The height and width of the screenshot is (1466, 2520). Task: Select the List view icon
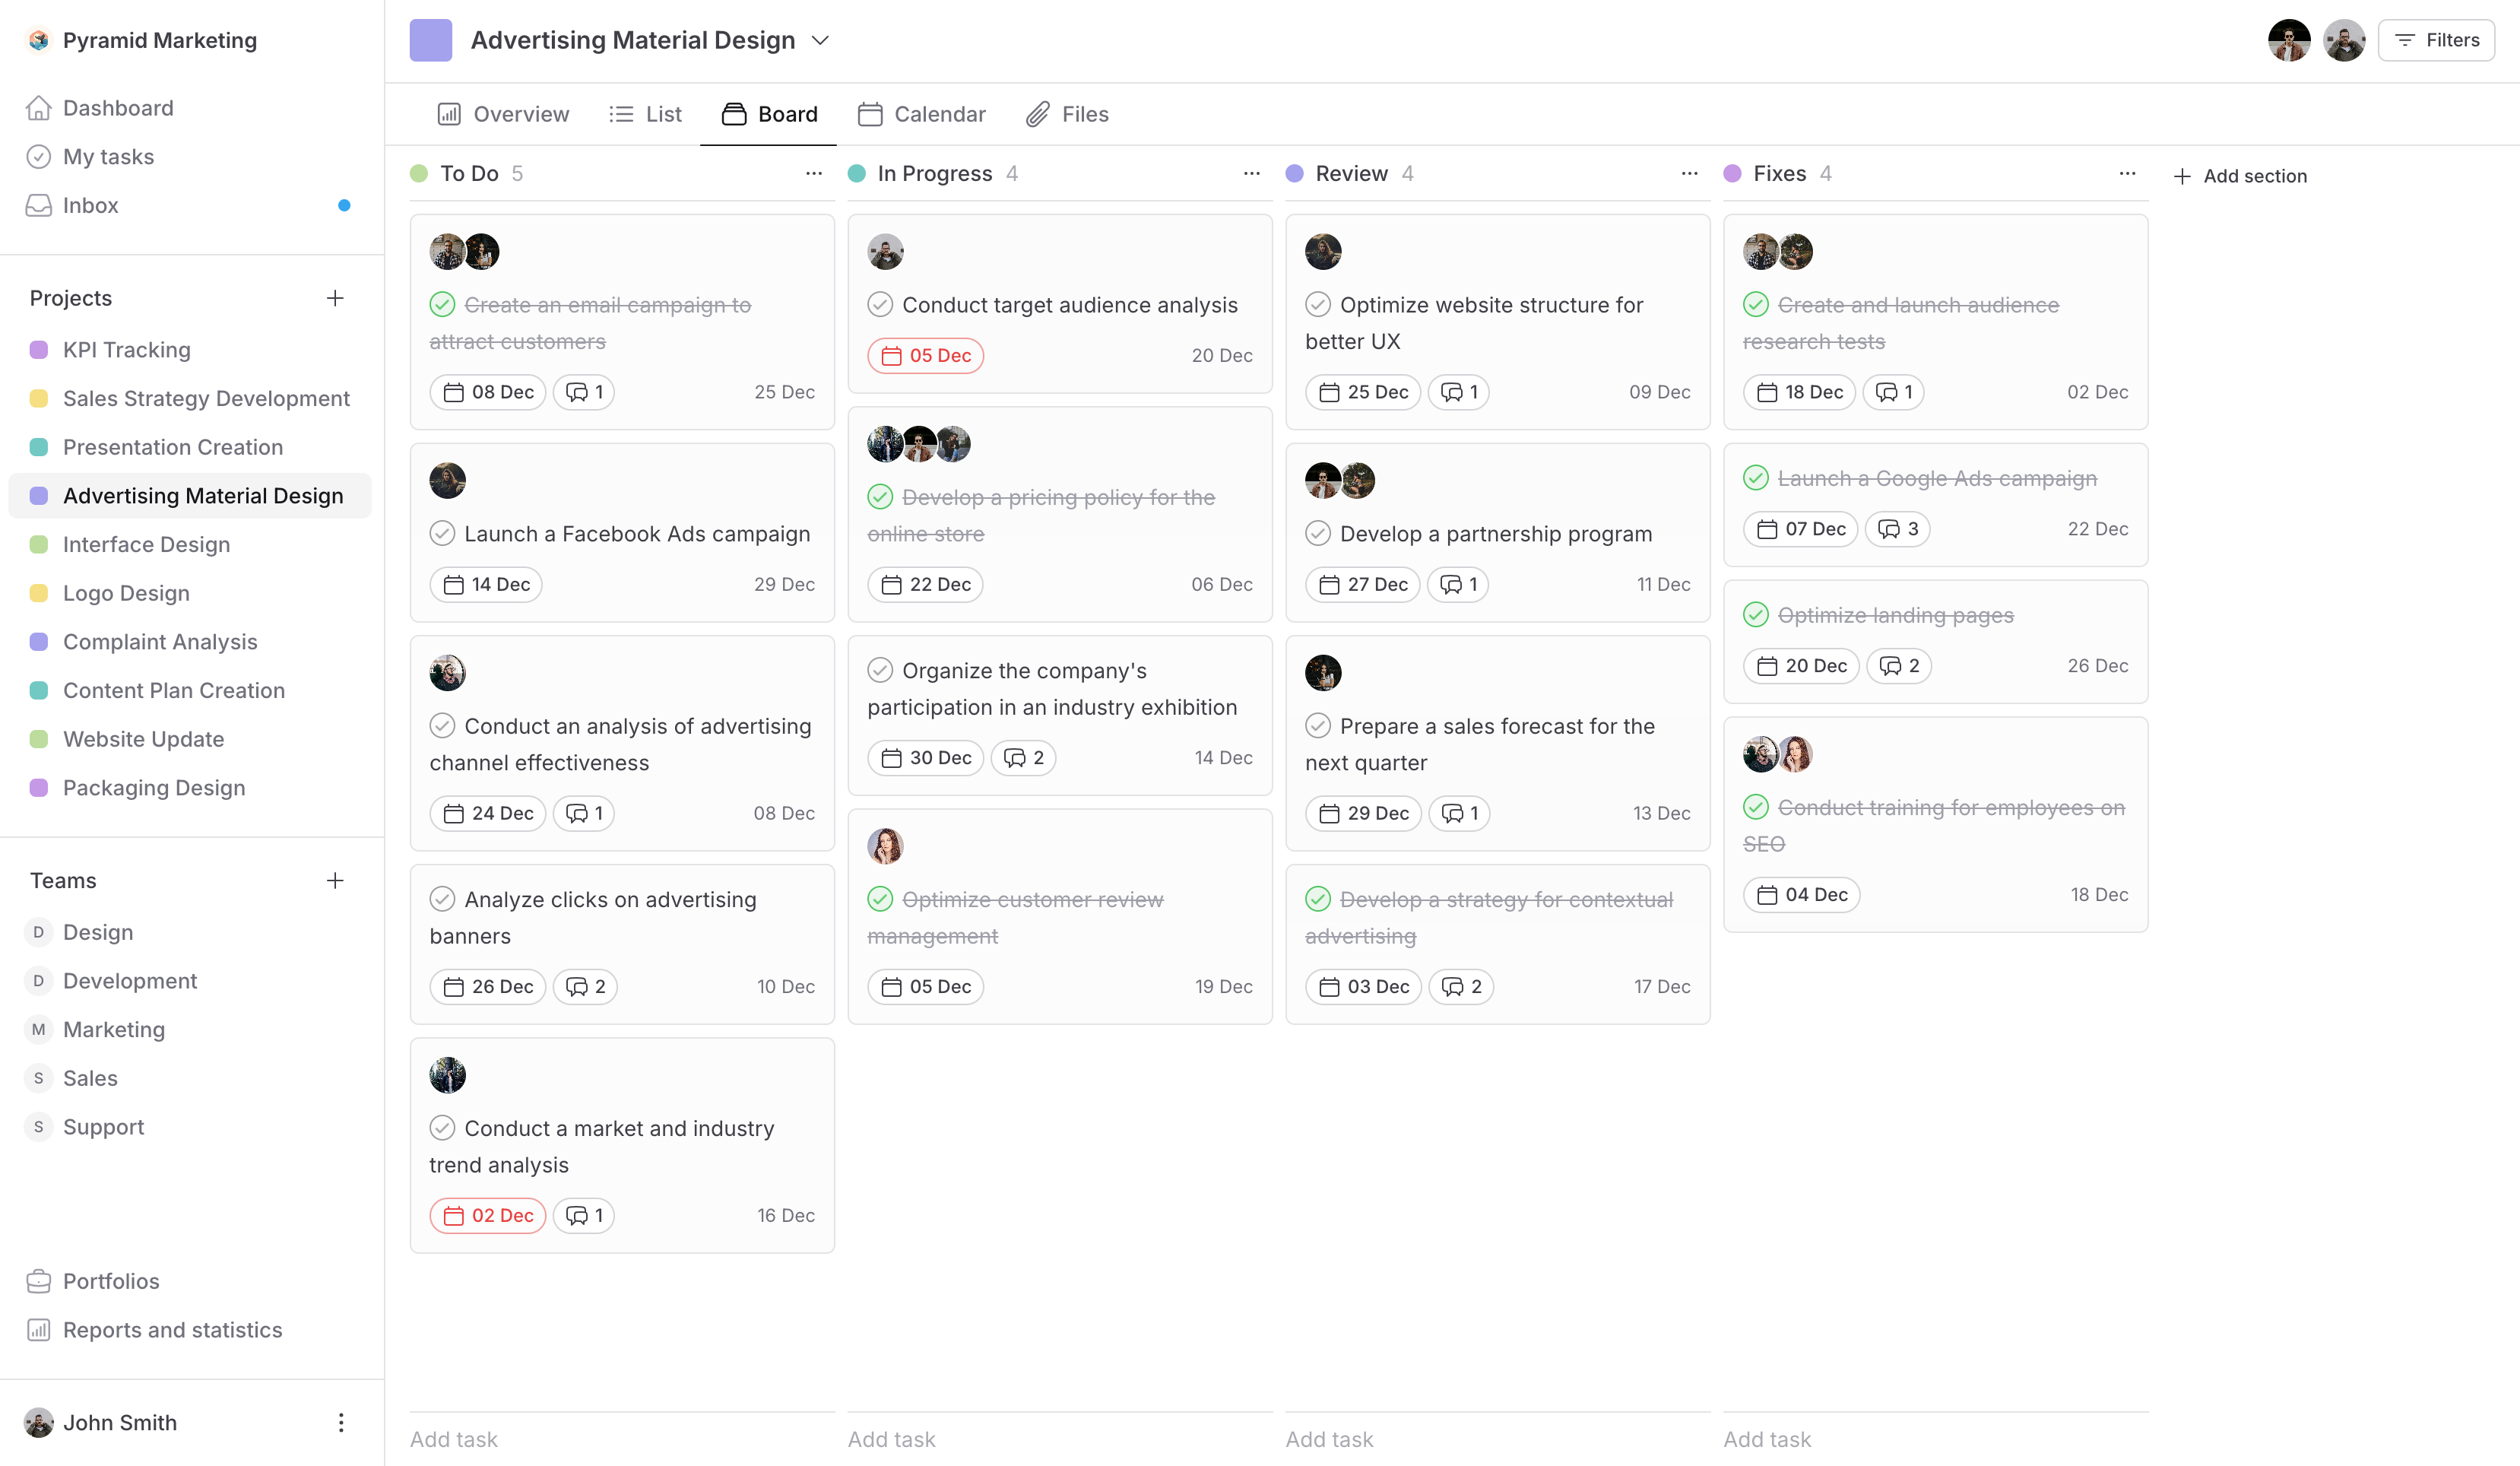(x=620, y=114)
